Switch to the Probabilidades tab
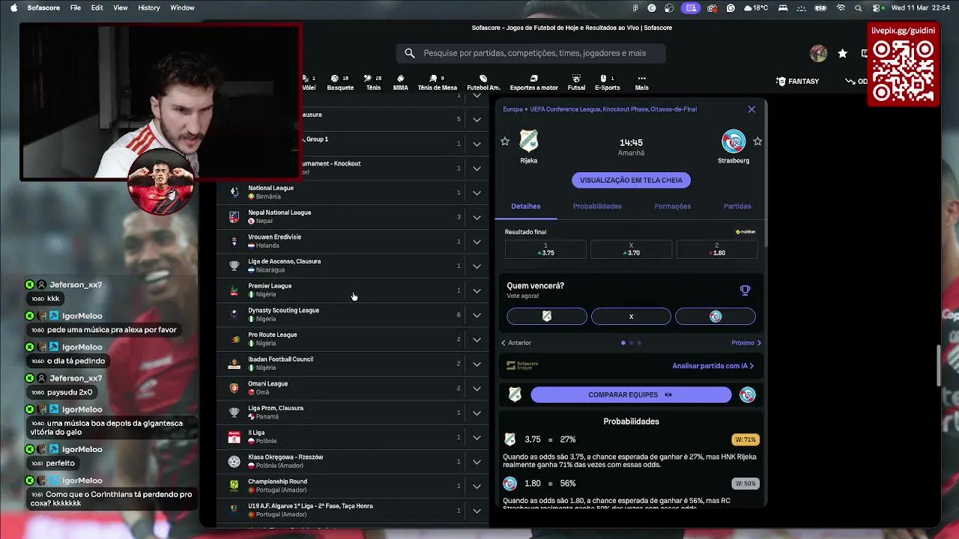Screen dimensions: 959x539 coord(597,206)
